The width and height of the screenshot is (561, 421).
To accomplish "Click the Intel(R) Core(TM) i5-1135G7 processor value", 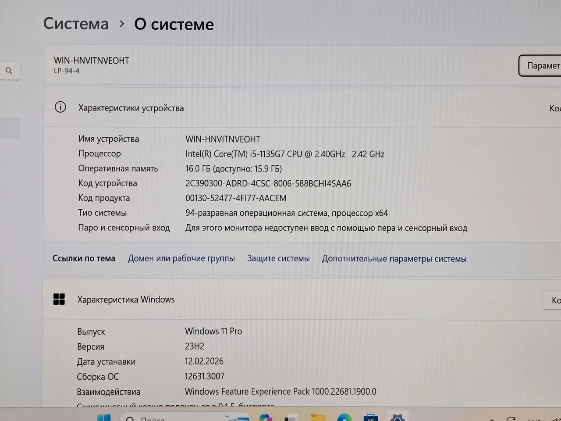I will [x=285, y=154].
